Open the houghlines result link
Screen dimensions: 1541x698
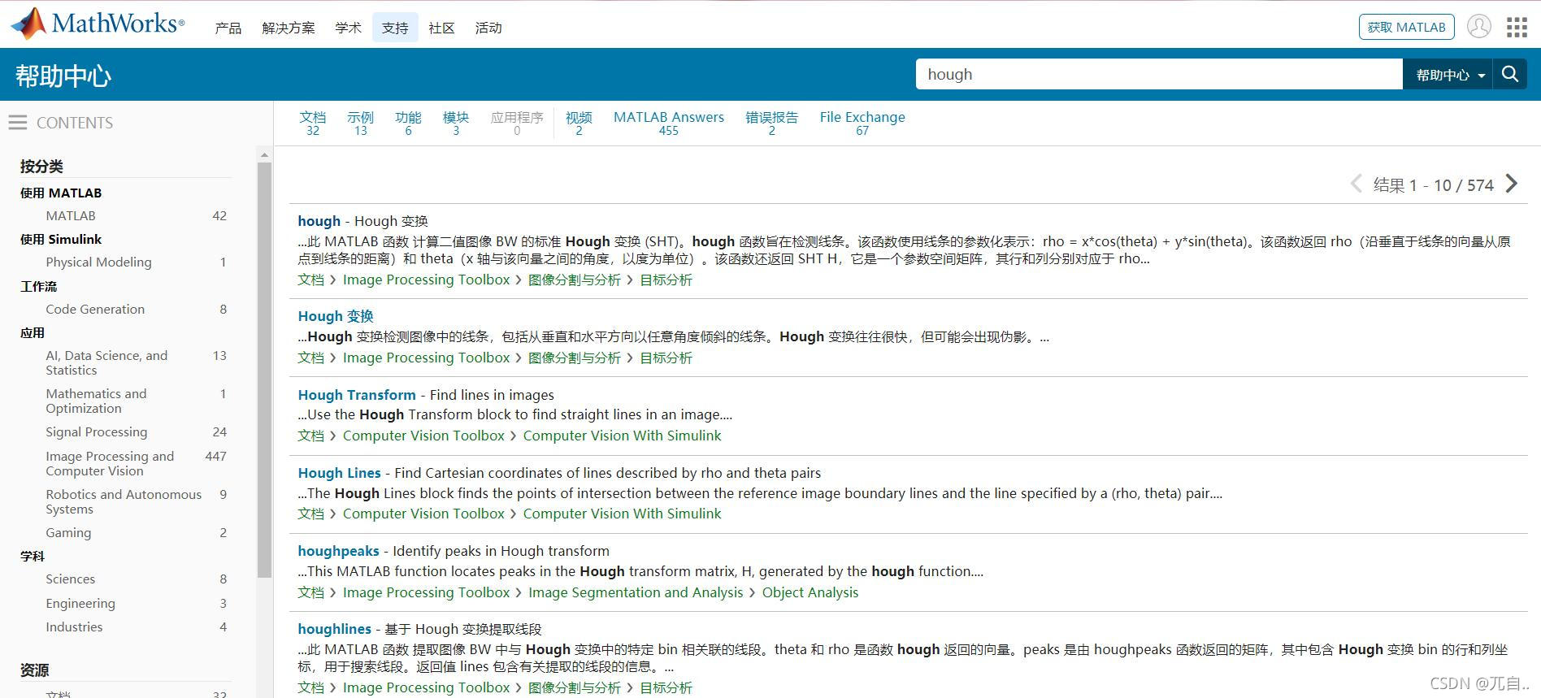334,629
